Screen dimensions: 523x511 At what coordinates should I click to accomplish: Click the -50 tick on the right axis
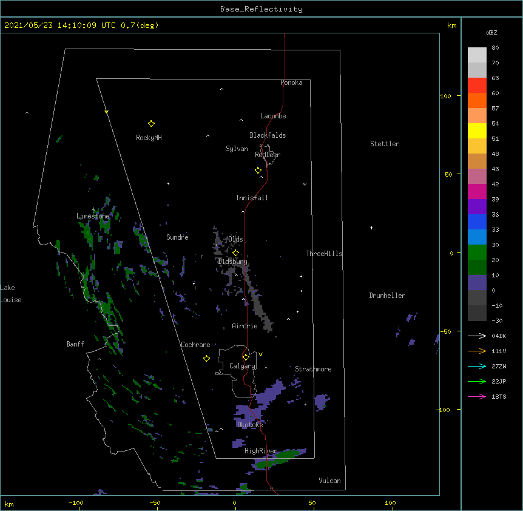coord(445,331)
